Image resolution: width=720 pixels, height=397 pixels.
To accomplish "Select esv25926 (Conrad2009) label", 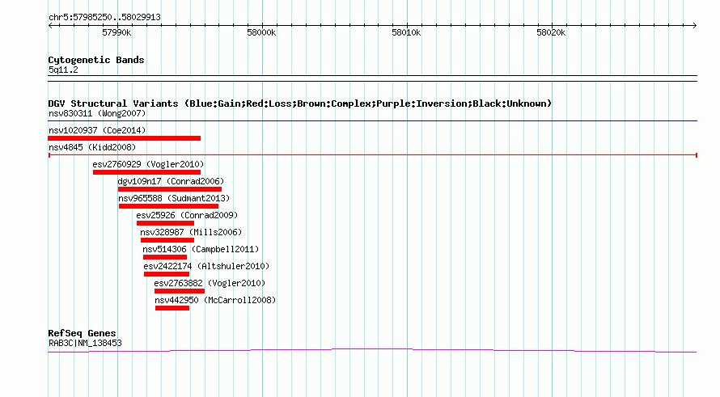I will (187, 215).
